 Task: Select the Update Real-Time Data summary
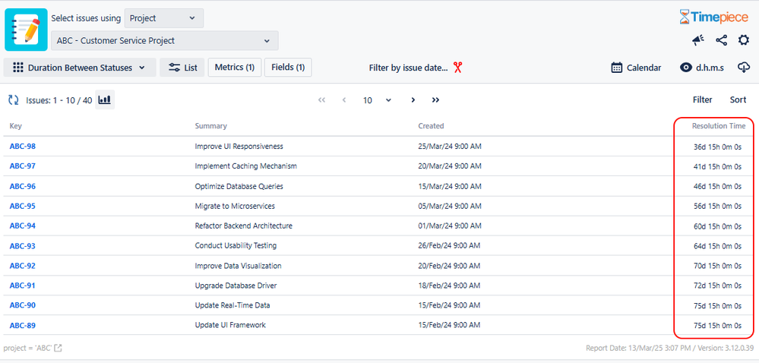232,305
